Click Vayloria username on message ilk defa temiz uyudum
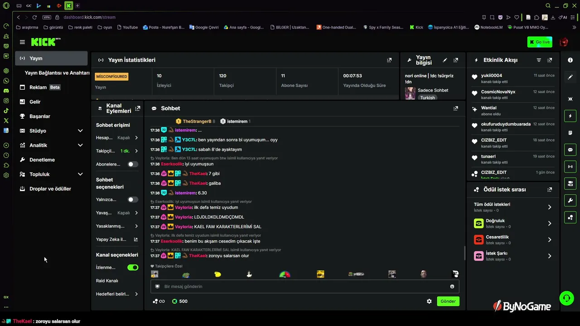Viewport: 580px width, 326px height. pos(184,207)
